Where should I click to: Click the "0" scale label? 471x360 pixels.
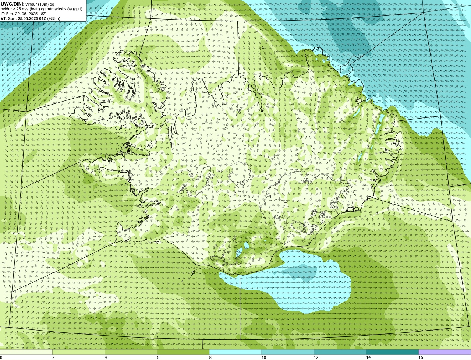(1, 357)
